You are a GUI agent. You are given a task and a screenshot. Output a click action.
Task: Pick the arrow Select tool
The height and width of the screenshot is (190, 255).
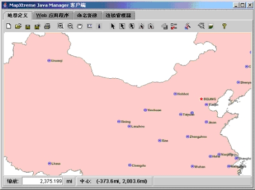click(x=113, y=26)
